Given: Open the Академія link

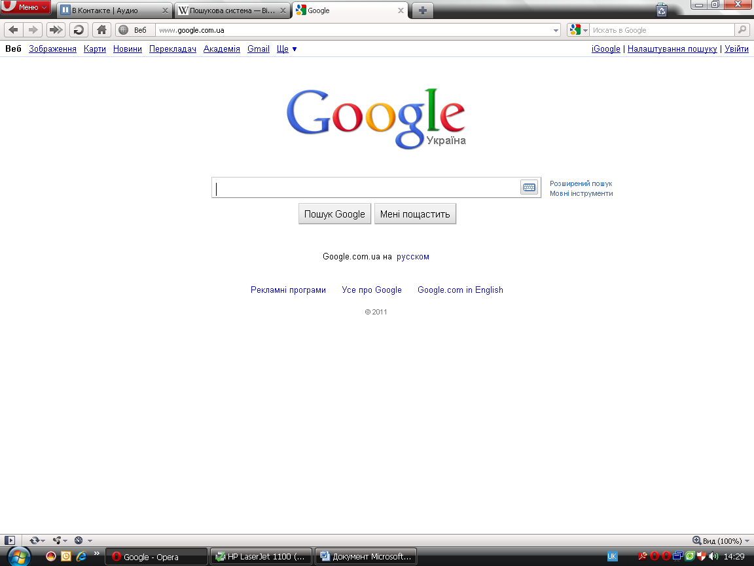Looking at the screenshot, I should tap(222, 48).
